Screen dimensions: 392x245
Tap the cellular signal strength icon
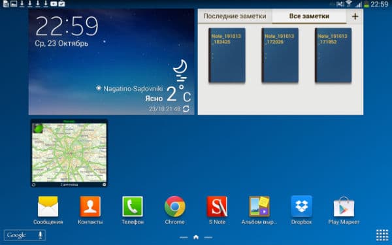tap(359, 5)
